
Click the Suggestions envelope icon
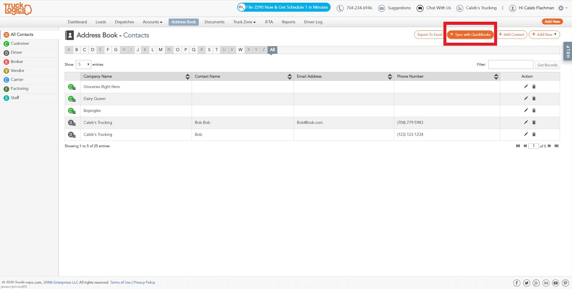(x=381, y=8)
